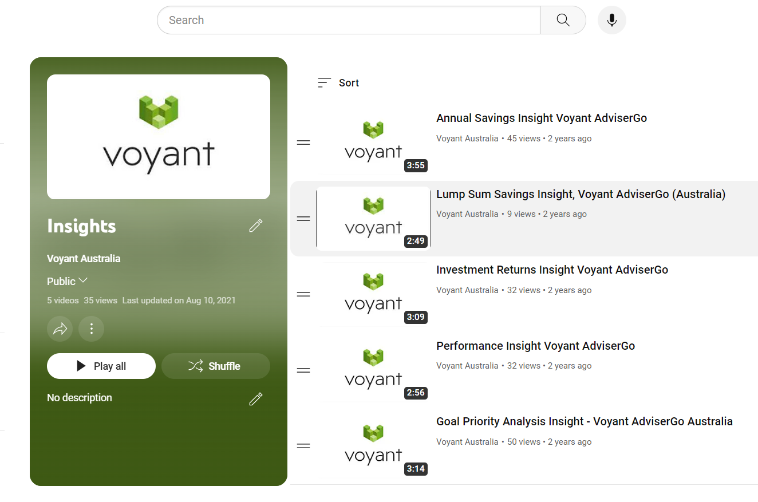758x502 pixels.
Task: Click Voyant Australia channel under Lump Sum video
Action: click(x=467, y=214)
